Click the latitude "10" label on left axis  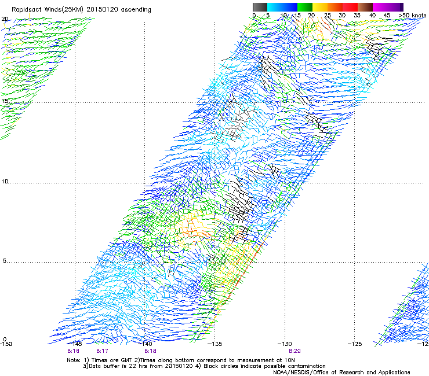pos(5,181)
